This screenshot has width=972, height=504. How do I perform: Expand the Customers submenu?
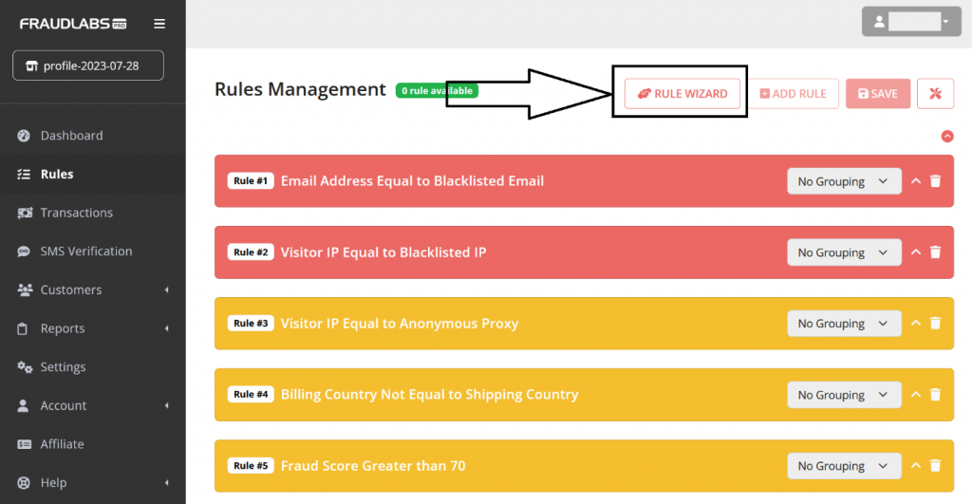(x=92, y=289)
